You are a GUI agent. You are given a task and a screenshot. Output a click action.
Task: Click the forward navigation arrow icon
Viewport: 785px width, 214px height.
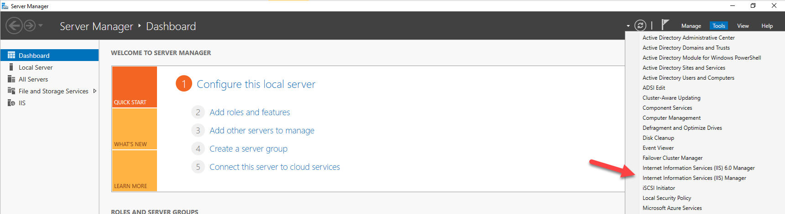(x=30, y=25)
